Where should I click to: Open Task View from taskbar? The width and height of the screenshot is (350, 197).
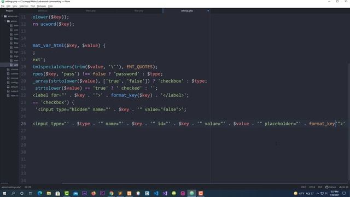(31, 193)
